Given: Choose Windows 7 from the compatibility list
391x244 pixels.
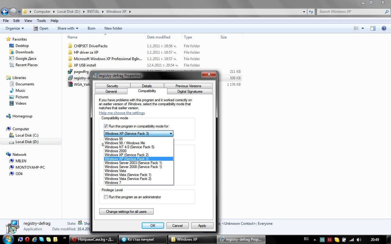Looking at the screenshot, I should coord(113,183).
